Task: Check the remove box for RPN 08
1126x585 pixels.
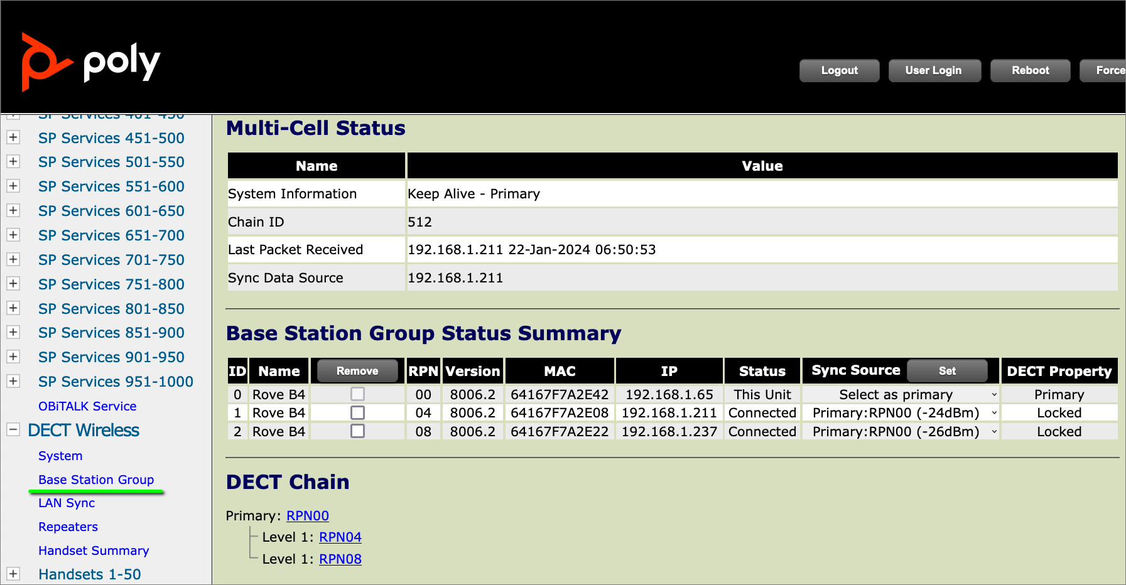Action: (357, 431)
